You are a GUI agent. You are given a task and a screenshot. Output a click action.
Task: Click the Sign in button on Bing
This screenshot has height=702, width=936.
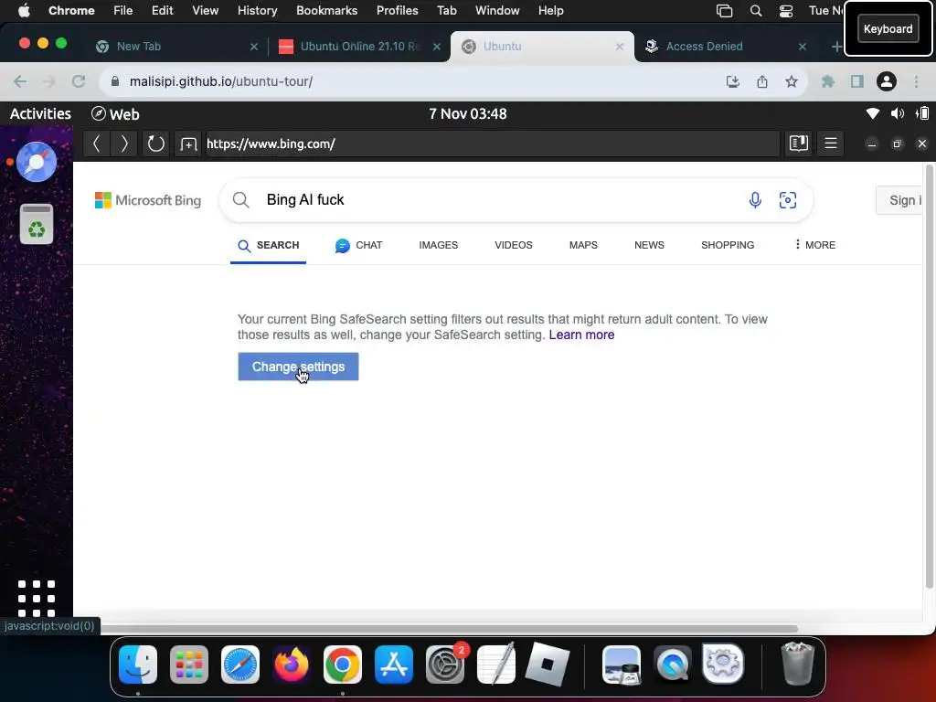[x=899, y=200]
